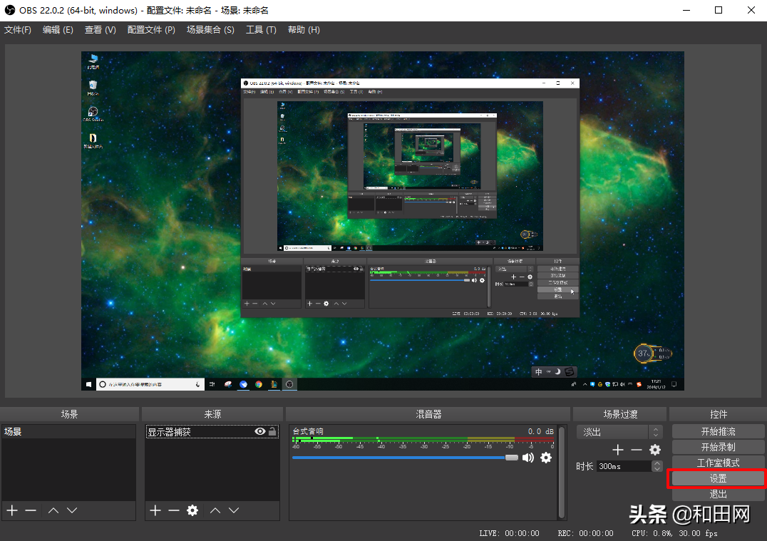767x541 pixels.
Task: Move source down with arrow icon
Action: (233, 510)
